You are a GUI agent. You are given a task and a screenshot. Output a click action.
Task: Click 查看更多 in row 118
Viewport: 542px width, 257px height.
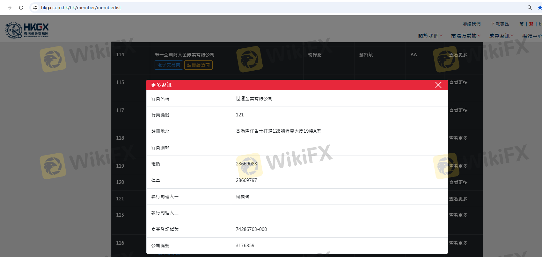458,138
